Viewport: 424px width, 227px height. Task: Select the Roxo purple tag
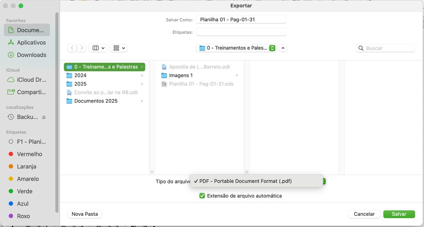27,216
